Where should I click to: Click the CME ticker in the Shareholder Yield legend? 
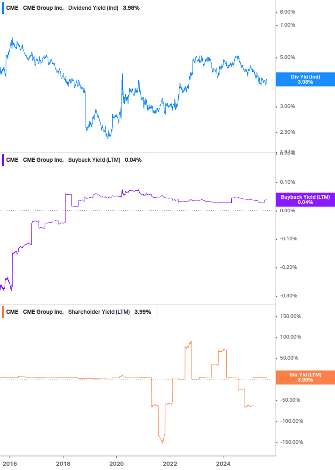click(x=12, y=312)
